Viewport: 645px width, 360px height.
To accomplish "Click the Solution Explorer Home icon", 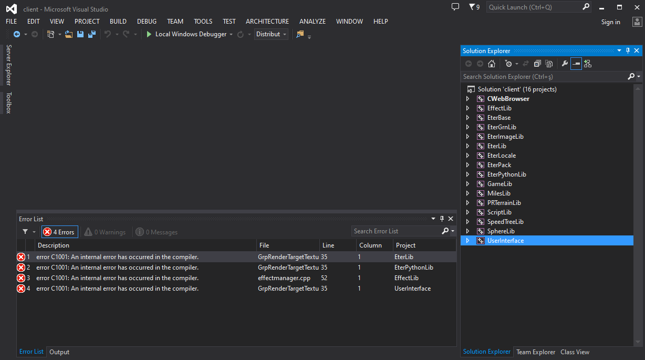I will pos(492,64).
